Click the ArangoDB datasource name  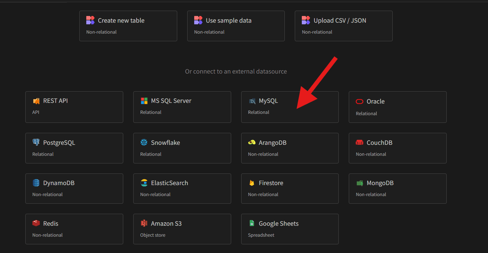272,143
